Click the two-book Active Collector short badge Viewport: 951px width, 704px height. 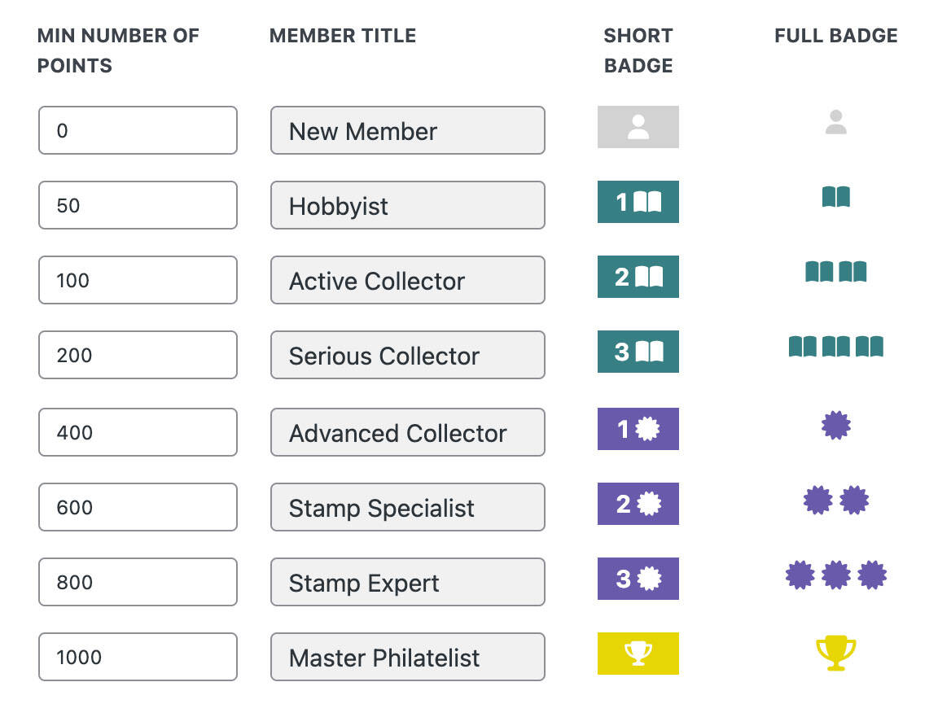click(638, 277)
